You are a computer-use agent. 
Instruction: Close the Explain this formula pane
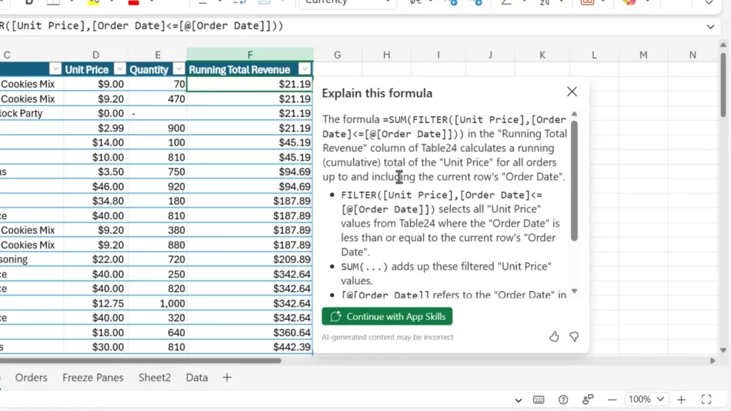click(x=571, y=91)
